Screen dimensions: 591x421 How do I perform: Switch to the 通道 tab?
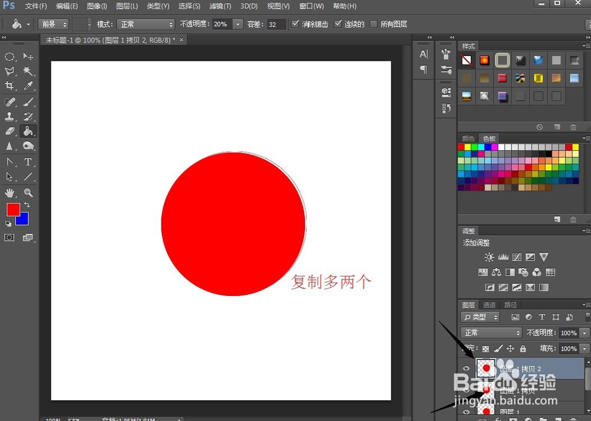point(490,305)
